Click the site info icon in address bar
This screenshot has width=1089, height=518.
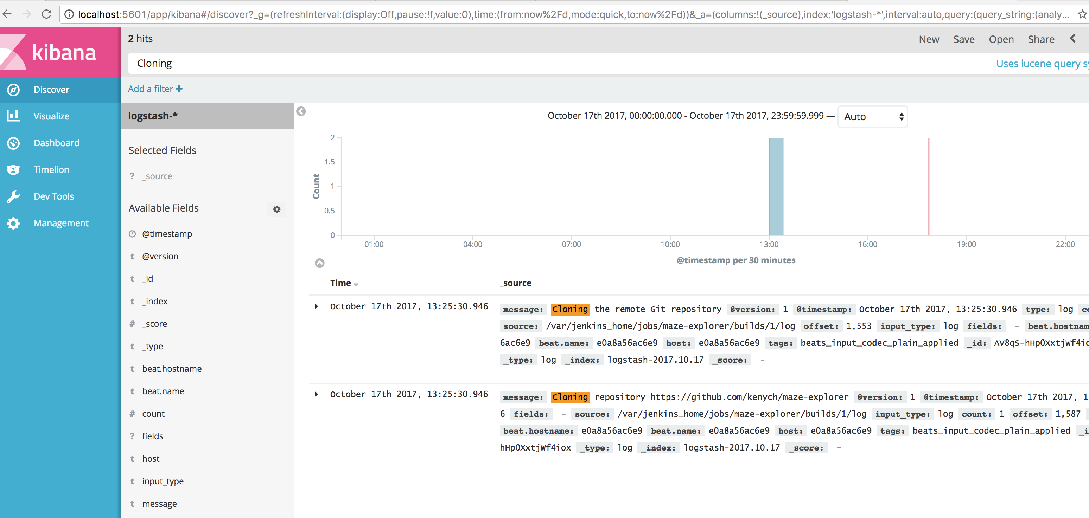69,15
